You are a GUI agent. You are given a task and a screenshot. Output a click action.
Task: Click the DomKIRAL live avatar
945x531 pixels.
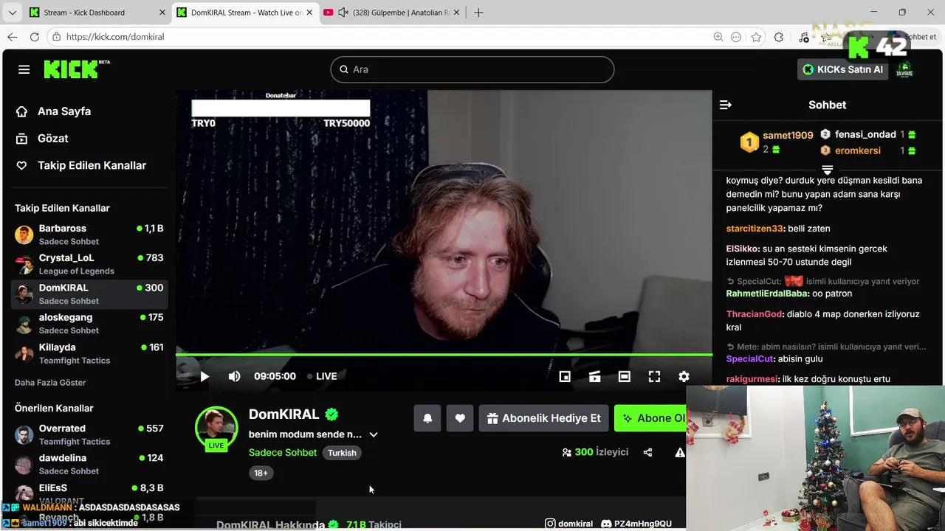(216, 427)
